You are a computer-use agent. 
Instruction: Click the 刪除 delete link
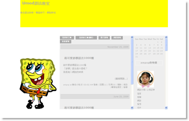click(x=119, y=85)
